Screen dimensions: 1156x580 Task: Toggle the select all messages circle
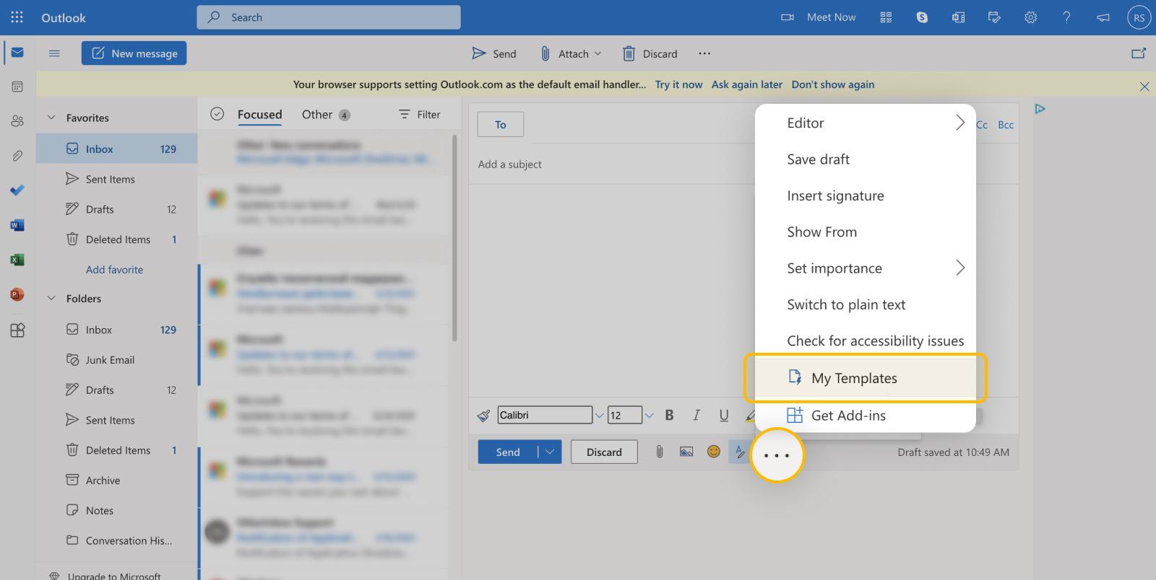[x=217, y=114]
